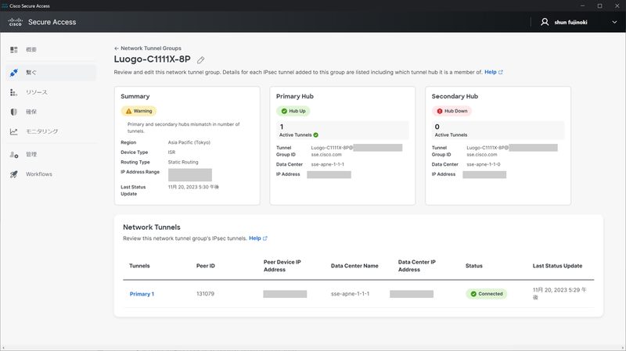The image size is (626, 351).
Task: Click the Tunnels column header
Action: (139, 266)
